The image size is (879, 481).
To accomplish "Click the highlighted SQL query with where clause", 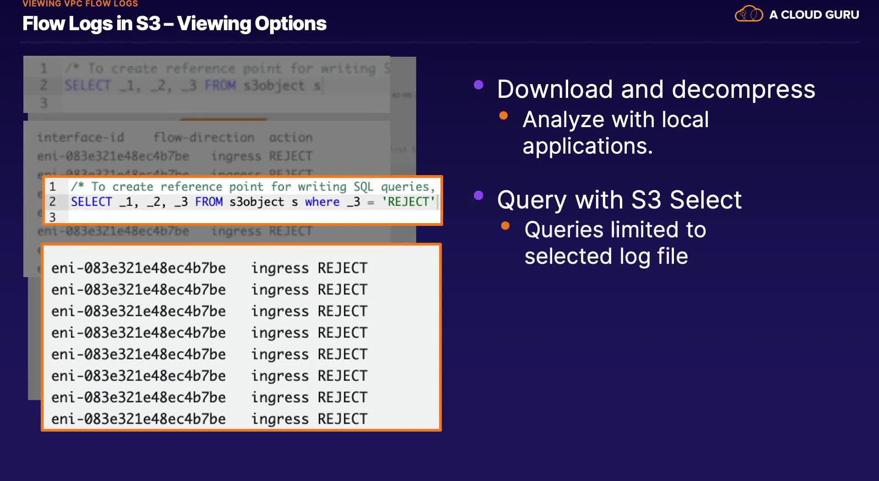I will [x=252, y=202].
